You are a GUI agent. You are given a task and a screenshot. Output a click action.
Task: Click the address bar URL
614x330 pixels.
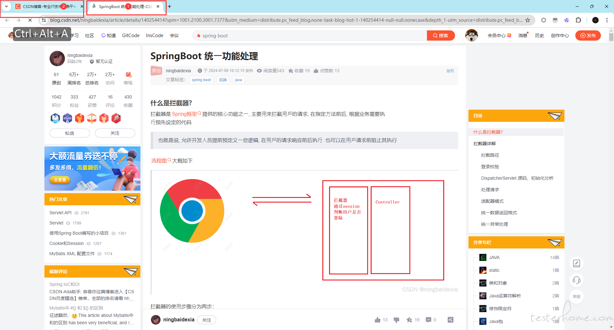pos(286,20)
